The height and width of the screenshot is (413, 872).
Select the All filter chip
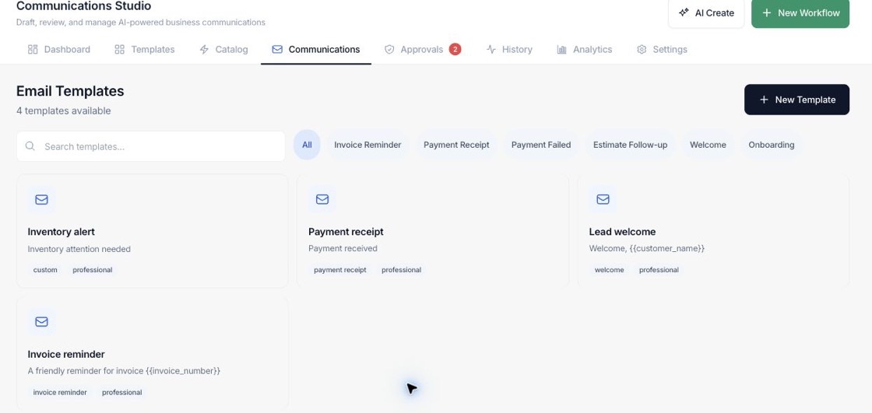[307, 145]
